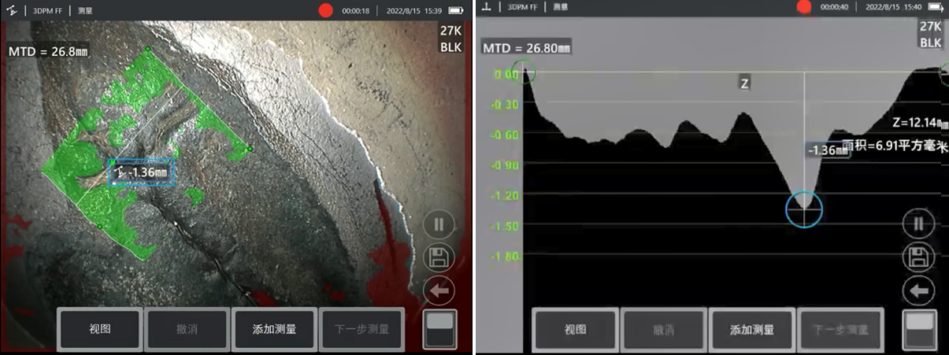Click 下一步测量 button in the left panel
This screenshot has width=949, height=355.
point(361,329)
